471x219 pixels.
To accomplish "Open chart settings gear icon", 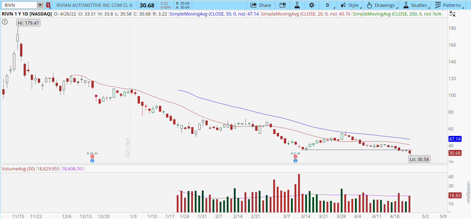I will coord(312,5).
